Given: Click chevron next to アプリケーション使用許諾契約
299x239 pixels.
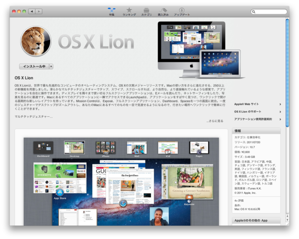Looking at the screenshot, I should point(280,119).
